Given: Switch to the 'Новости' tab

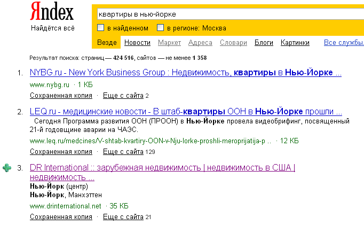Looking at the screenshot, I should pos(137,43).
